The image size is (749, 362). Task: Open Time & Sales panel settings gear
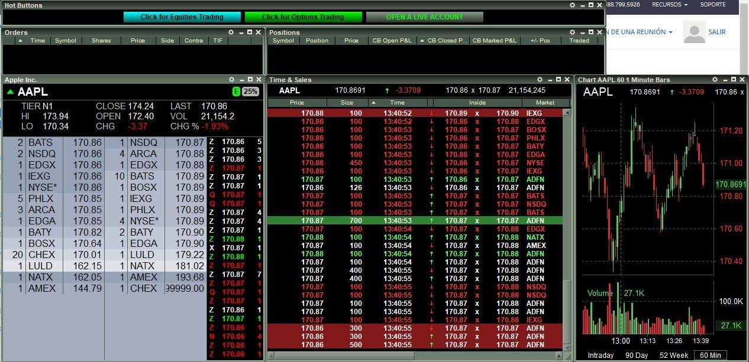tap(540, 79)
